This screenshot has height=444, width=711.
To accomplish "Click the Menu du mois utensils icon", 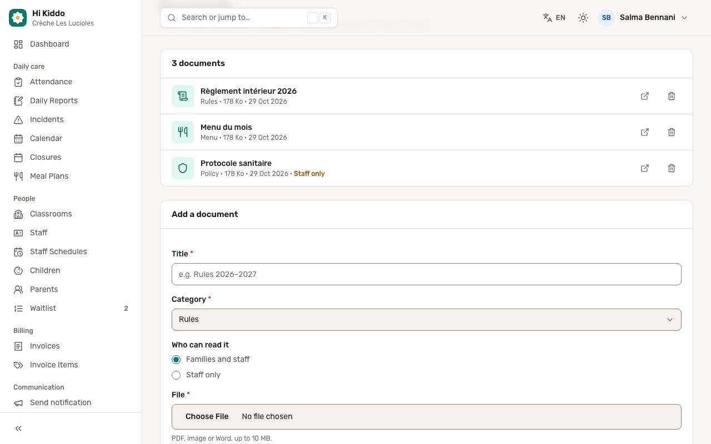I will 183,132.
